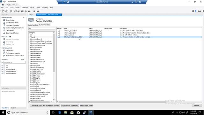Expand the techbrothersit2 schema
This screenshot has width=204, height=115.
click(x=2, y=73)
